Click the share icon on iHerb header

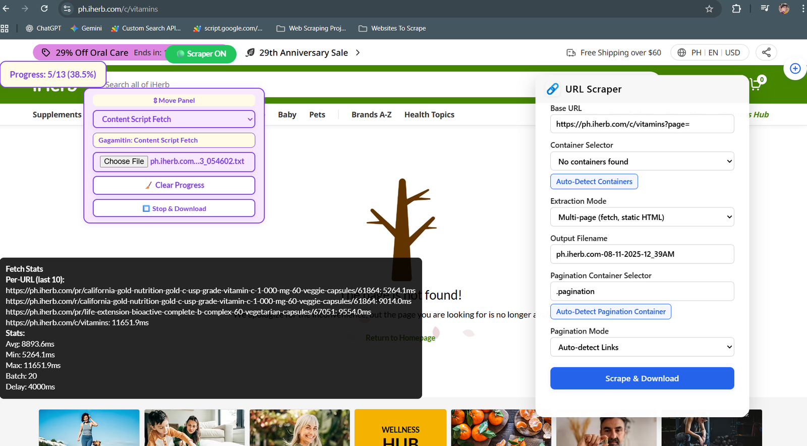click(766, 52)
